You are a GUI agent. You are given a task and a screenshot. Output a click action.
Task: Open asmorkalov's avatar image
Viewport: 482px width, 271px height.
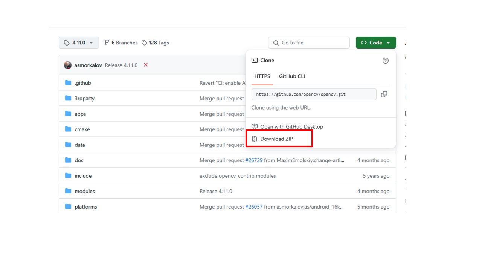coord(68,65)
